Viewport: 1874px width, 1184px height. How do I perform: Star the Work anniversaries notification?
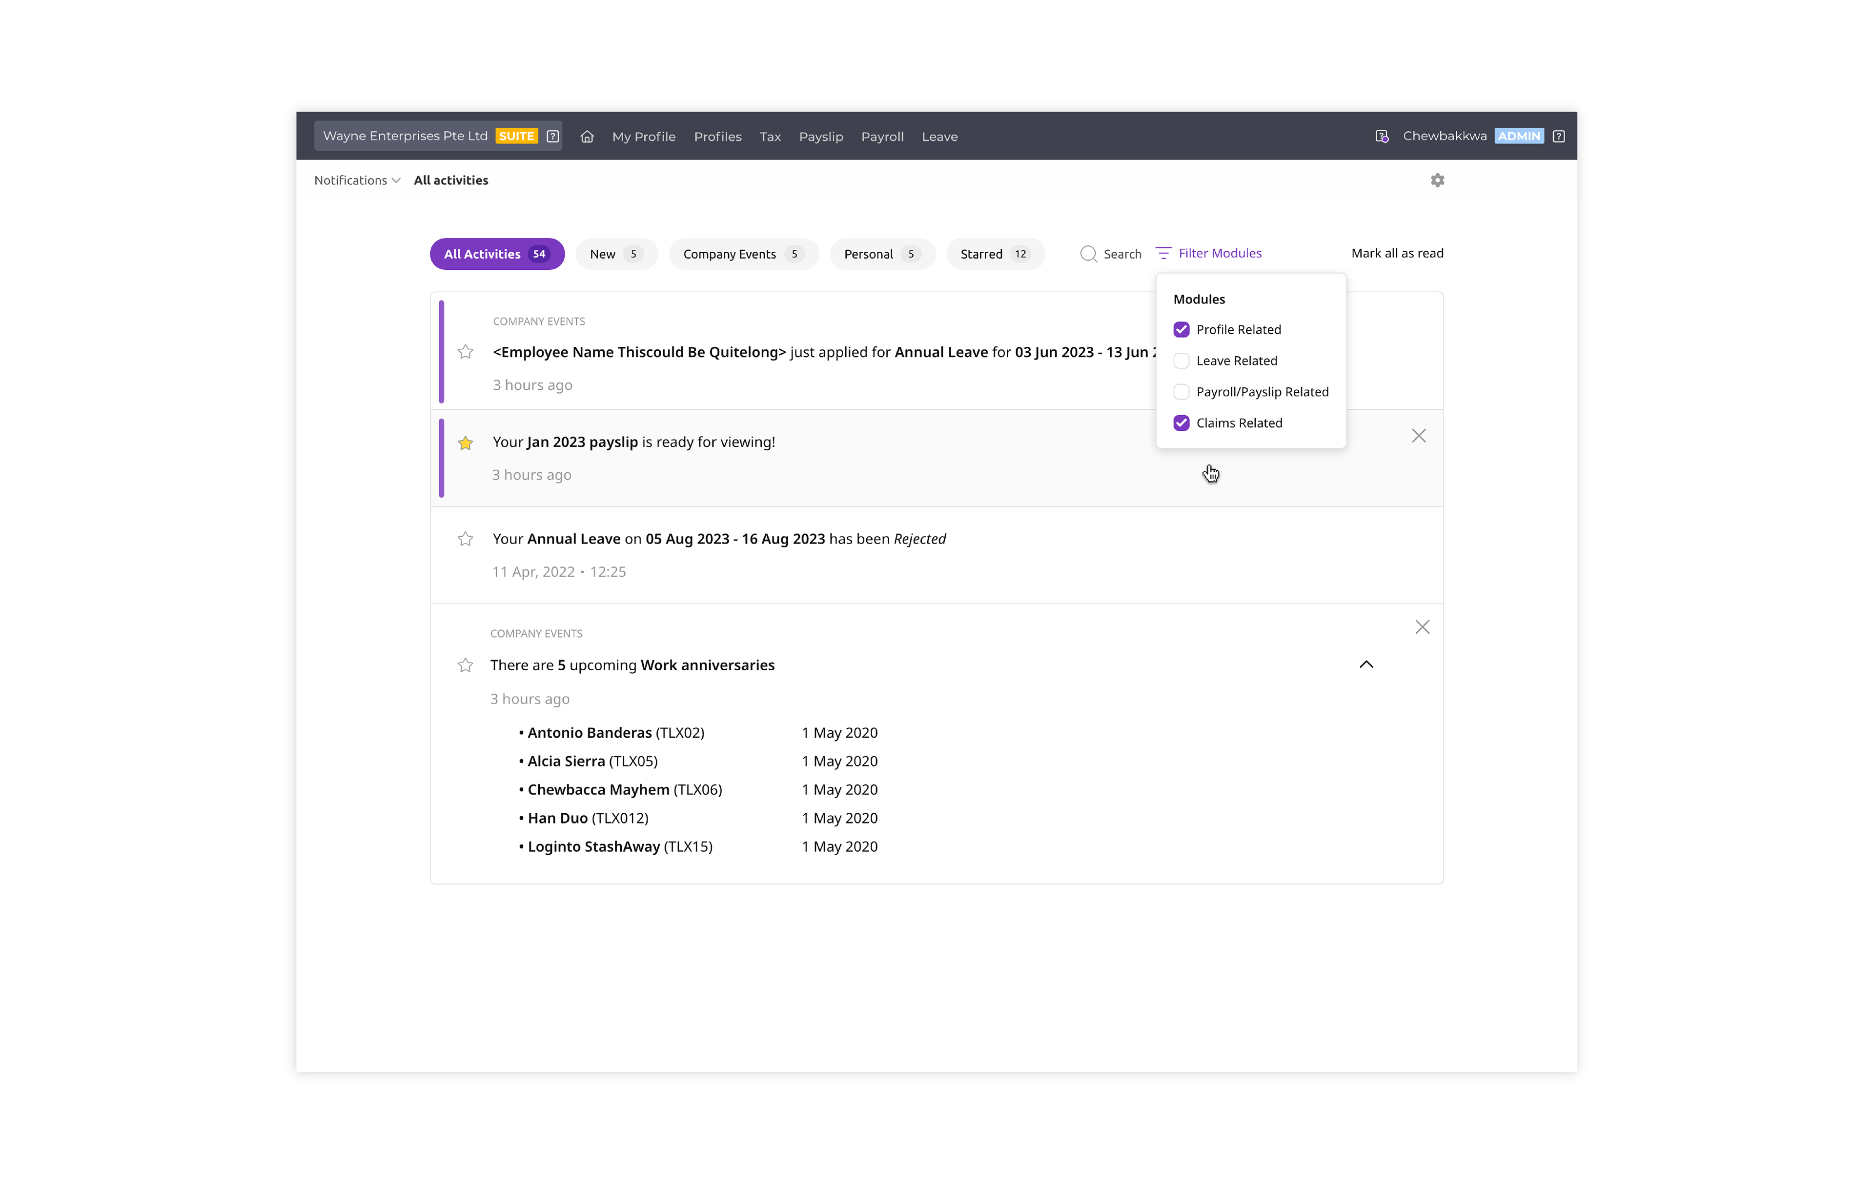(466, 665)
